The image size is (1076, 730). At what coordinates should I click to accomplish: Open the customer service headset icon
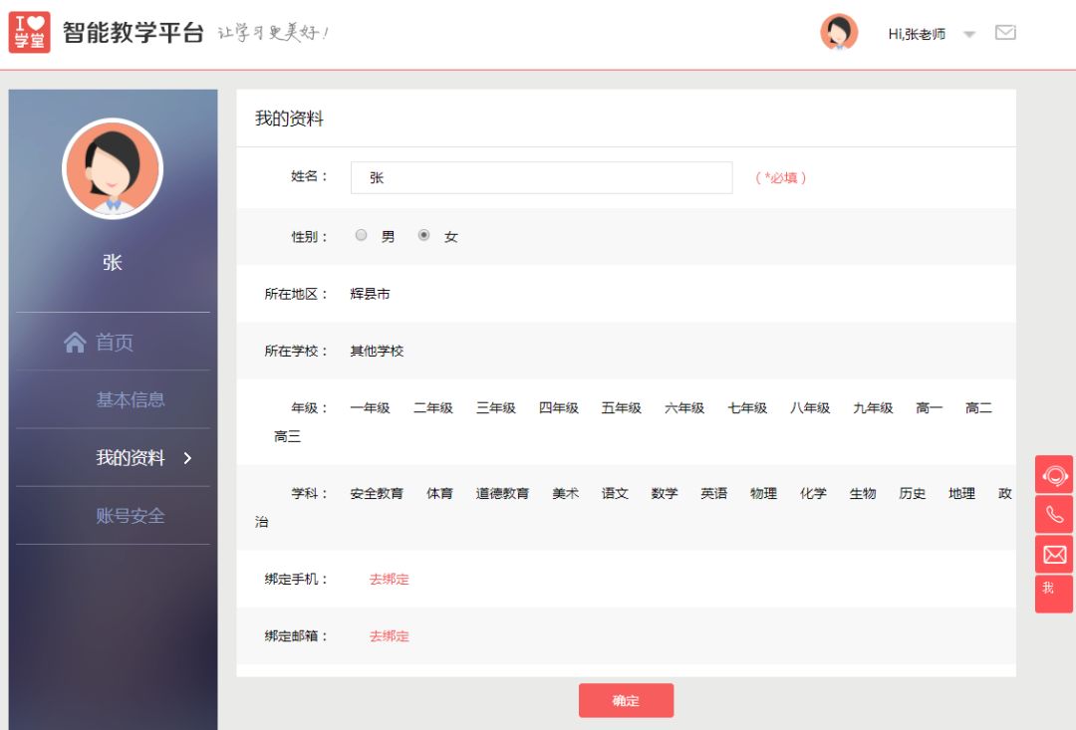1053,476
